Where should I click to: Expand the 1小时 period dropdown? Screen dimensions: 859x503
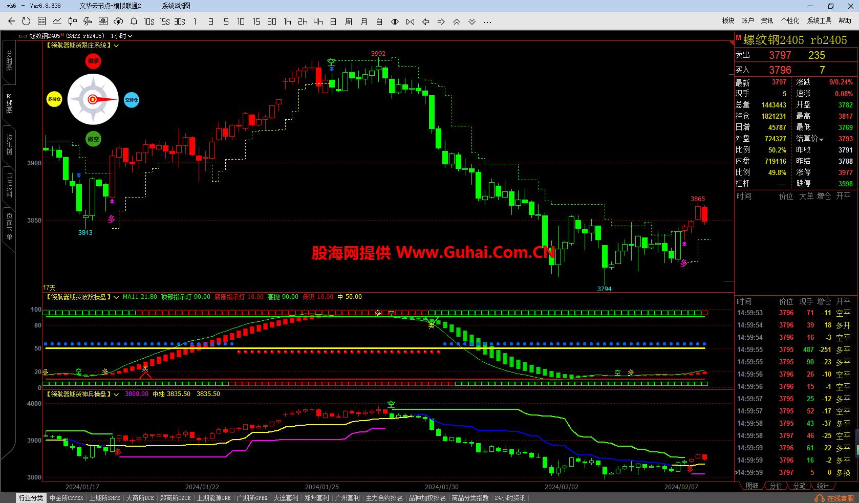(130, 36)
